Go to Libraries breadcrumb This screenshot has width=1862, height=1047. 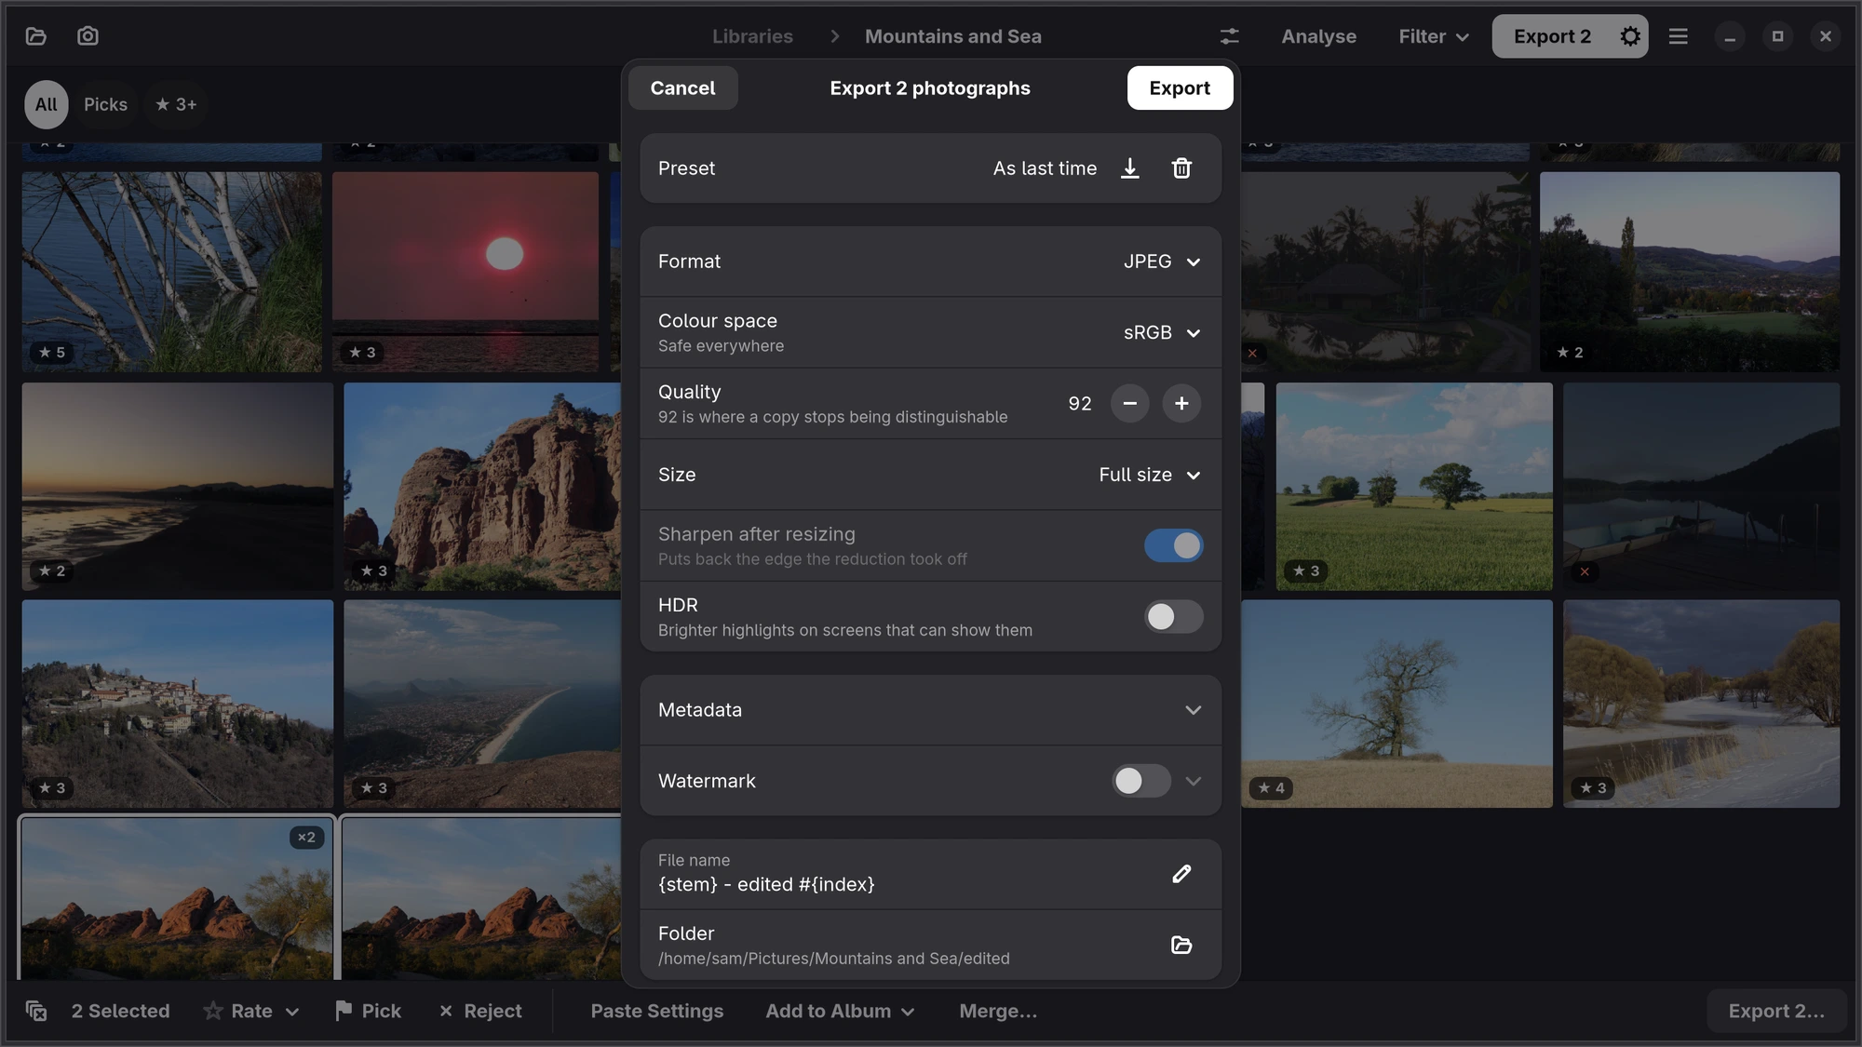pyautogui.click(x=752, y=36)
